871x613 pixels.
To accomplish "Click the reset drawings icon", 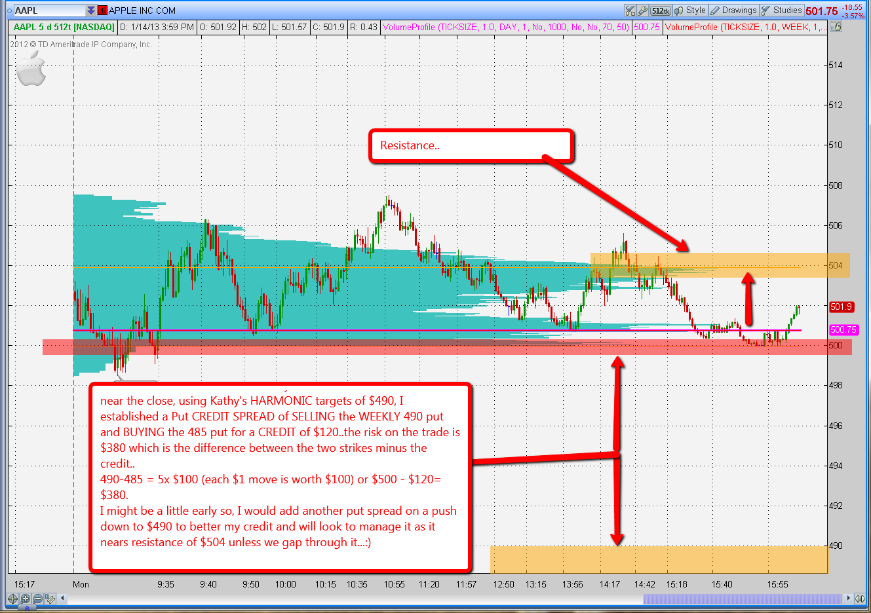I will 51,599.
